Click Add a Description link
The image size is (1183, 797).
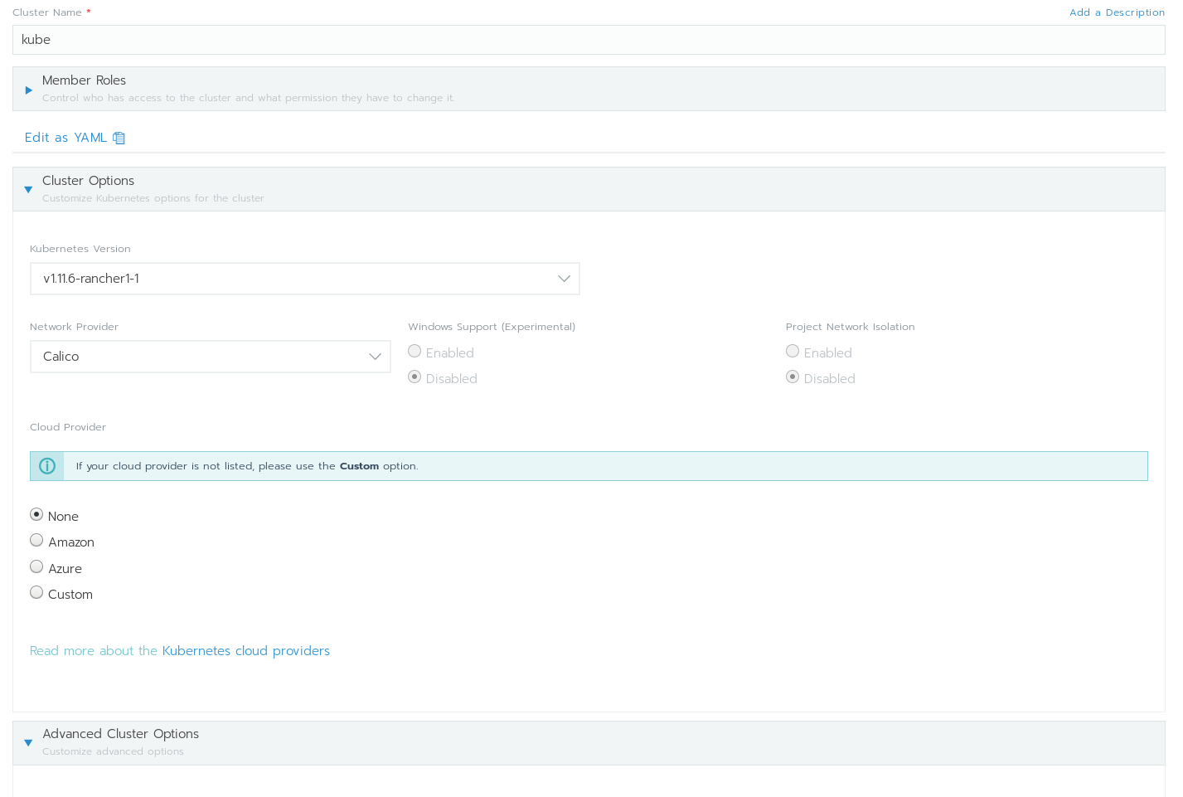[1117, 12]
